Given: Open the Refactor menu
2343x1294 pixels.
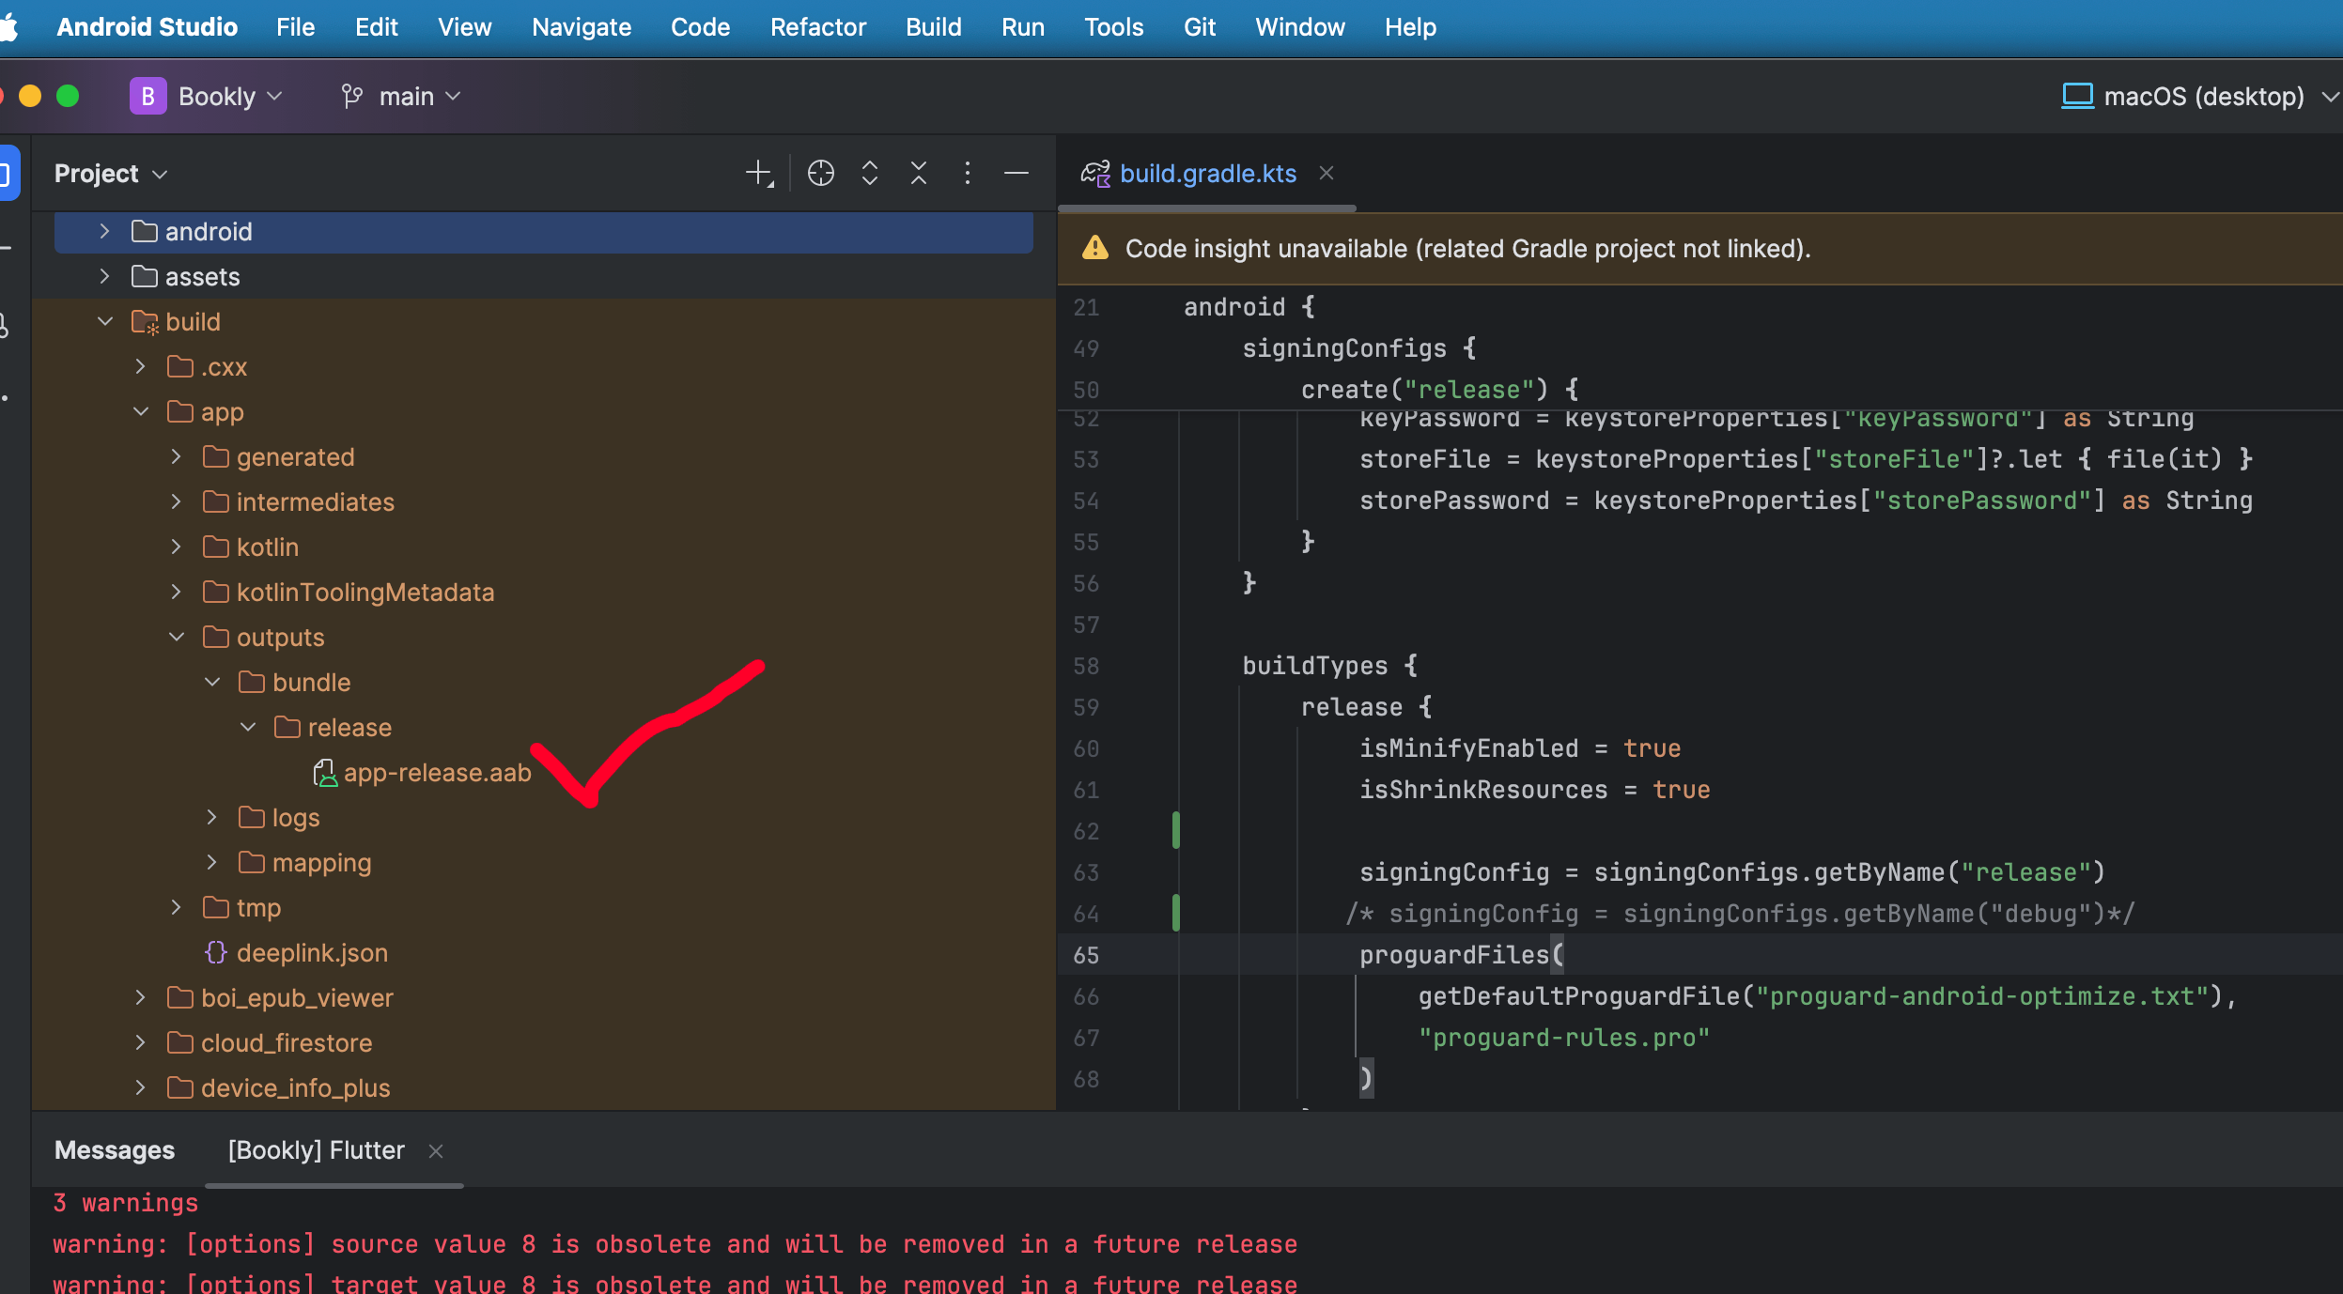Looking at the screenshot, I should click(x=817, y=27).
